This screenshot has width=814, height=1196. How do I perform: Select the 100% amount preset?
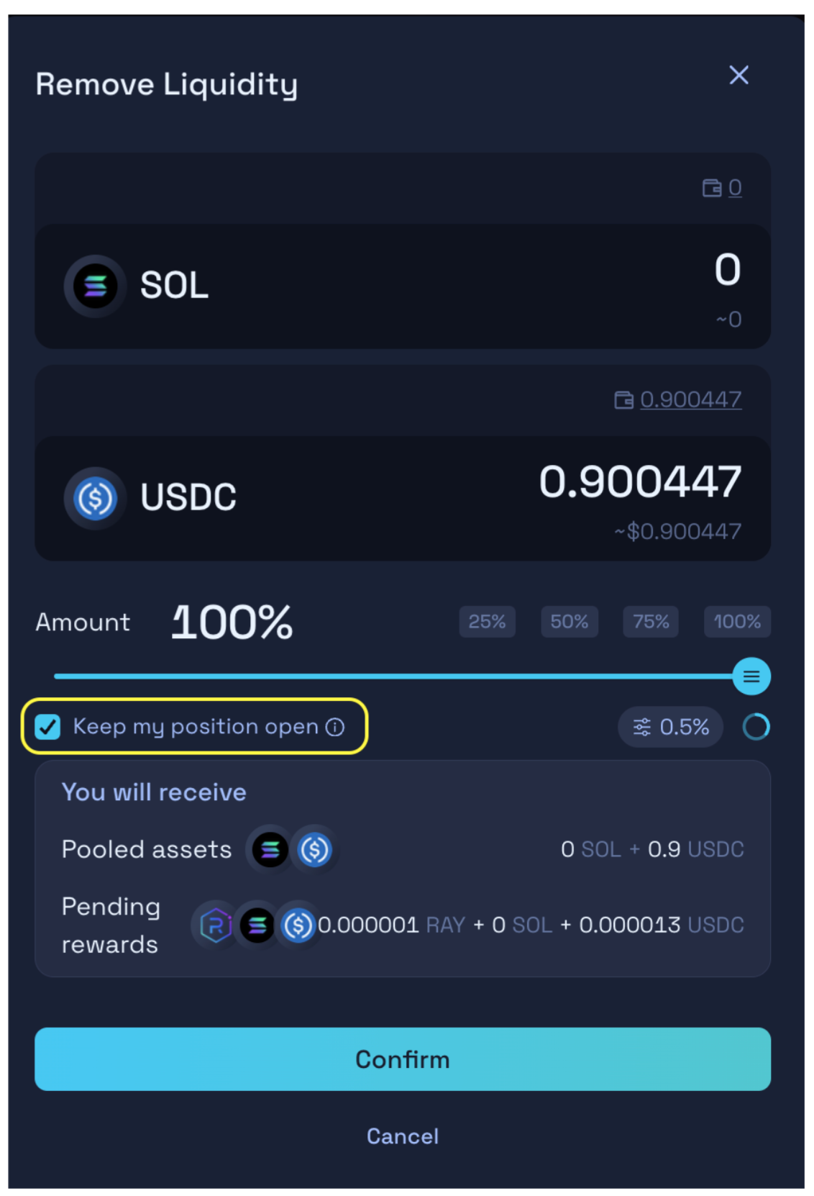[737, 622]
